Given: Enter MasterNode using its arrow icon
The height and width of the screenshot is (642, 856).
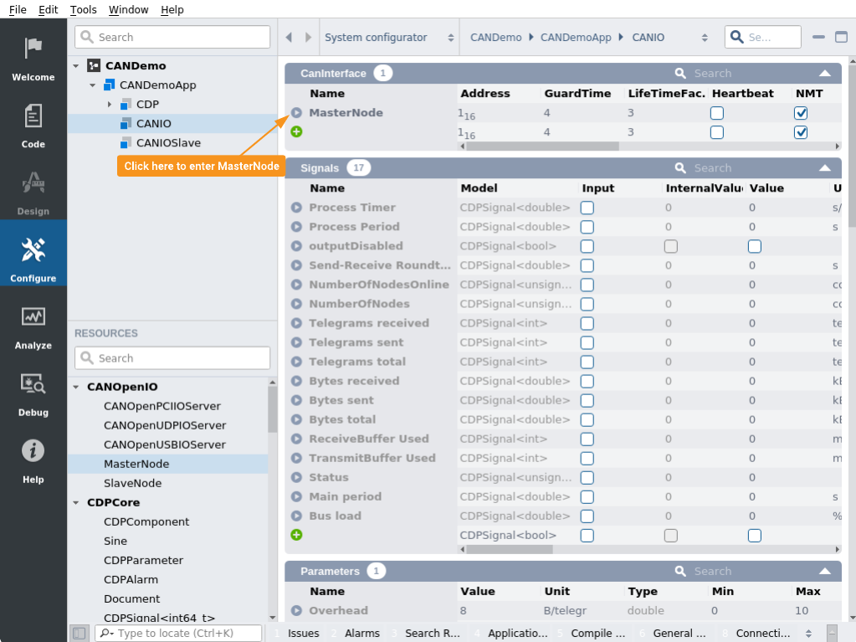Looking at the screenshot, I should pos(296,113).
